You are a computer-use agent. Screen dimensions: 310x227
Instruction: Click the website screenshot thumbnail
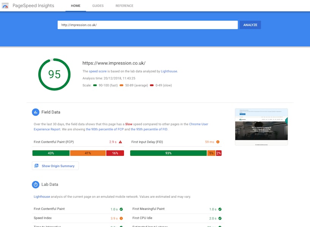click(261, 127)
